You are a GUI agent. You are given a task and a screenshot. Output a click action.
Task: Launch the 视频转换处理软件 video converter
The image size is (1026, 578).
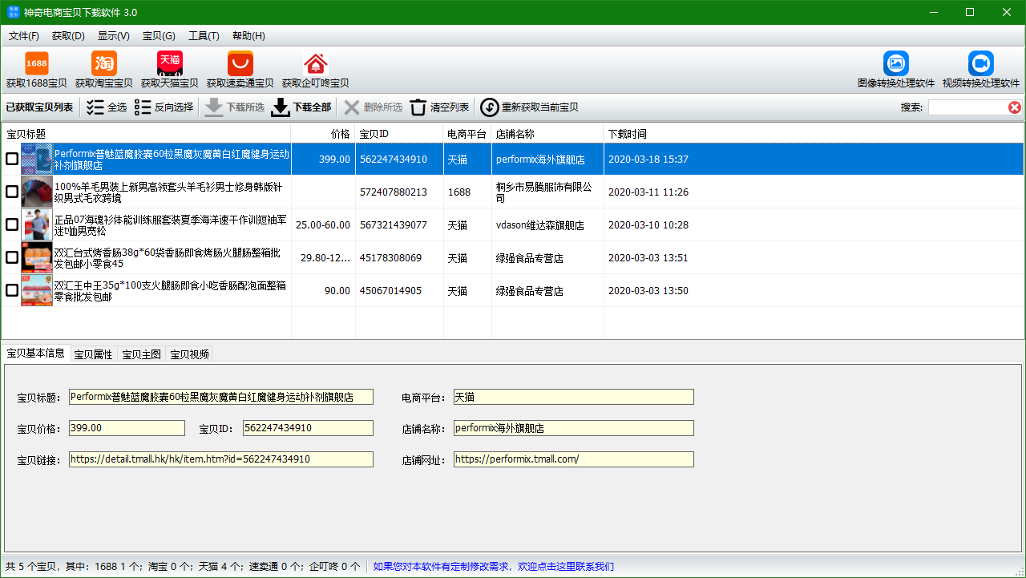tap(980, 68)
